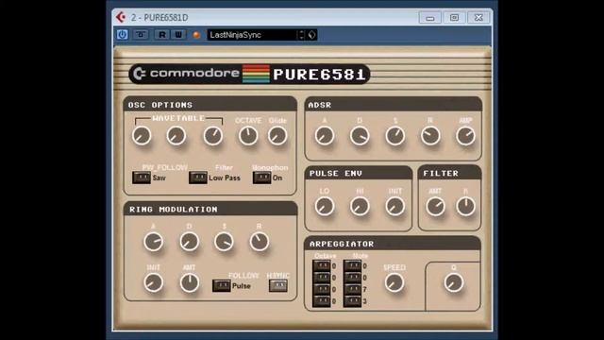Viewport: 604px width, 340px height.
Task: Click the Arpeggiator Note switch showing 3
Action: tap(352, 301)
